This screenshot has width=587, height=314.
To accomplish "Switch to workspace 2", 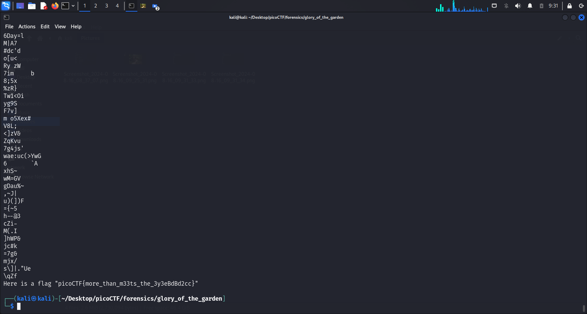I will point(96,6).
